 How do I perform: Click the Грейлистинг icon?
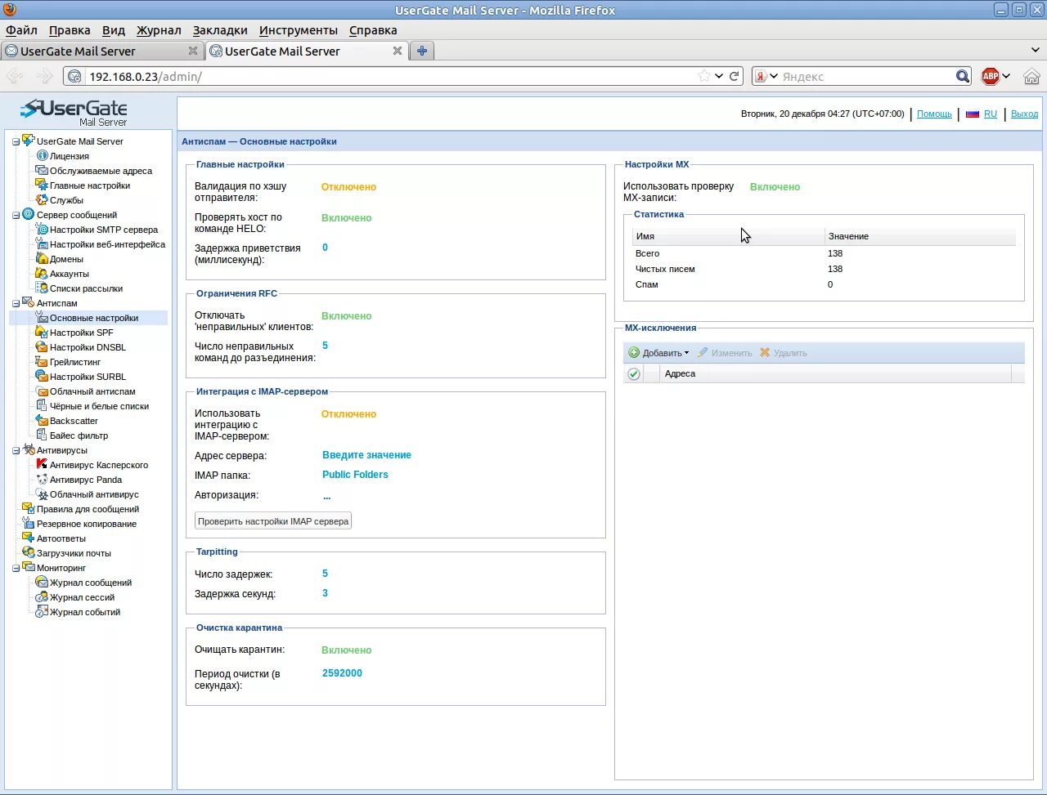(x=42, y=361)
